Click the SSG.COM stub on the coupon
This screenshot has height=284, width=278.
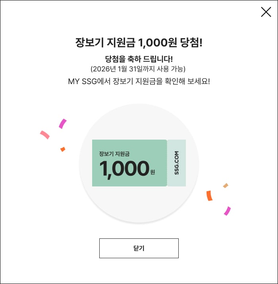click(x=176, y=163)
